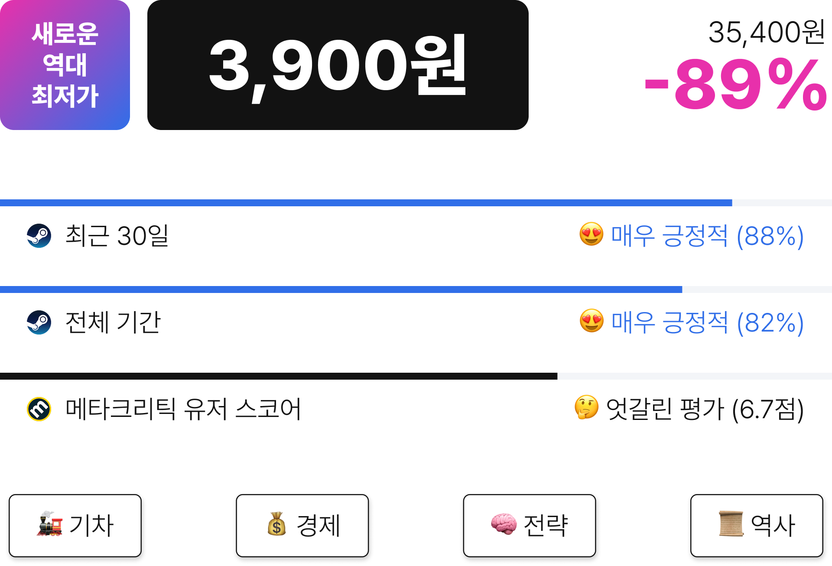Click the 매우 긍정적 (82%) review link
Image resolution: width=832 pixels, height=566 pixels.
coord(707,323)
